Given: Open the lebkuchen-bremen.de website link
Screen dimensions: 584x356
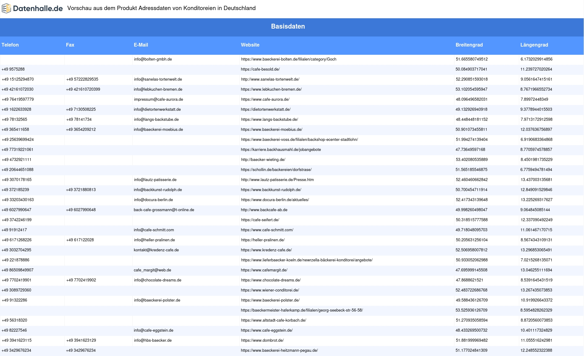Looking at the screenshot, I should [x=271, y=89].
